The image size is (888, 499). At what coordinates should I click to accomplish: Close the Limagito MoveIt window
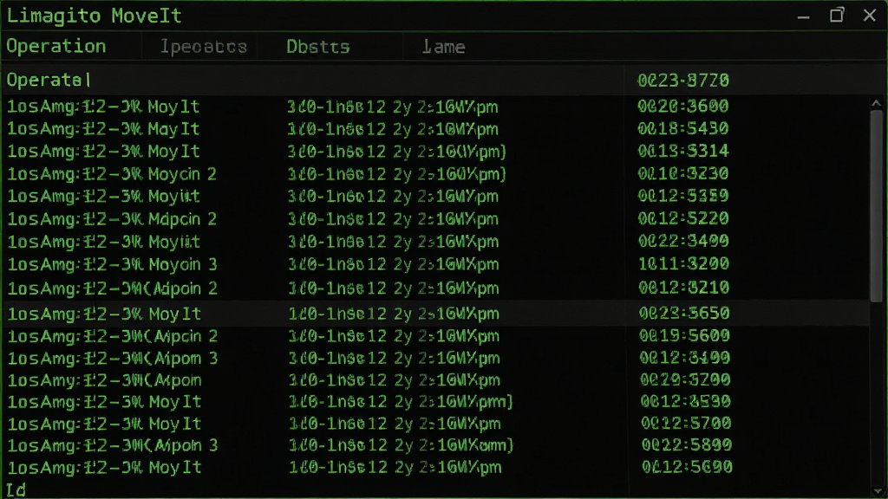(869, 16)
